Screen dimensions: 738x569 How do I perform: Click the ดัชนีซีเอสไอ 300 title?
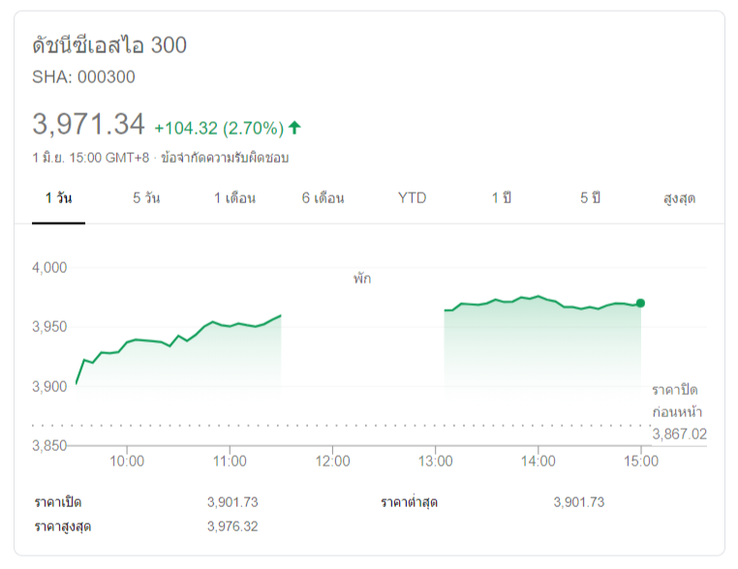(109, 45)
